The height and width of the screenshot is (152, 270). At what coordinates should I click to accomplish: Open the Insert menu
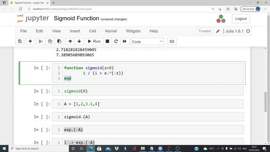(75, 31)
